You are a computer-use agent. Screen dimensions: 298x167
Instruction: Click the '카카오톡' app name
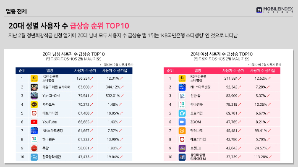pyautogui.click(x=49, y=104)
